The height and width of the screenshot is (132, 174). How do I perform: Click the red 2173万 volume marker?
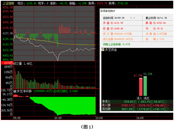tap(7, 63)
